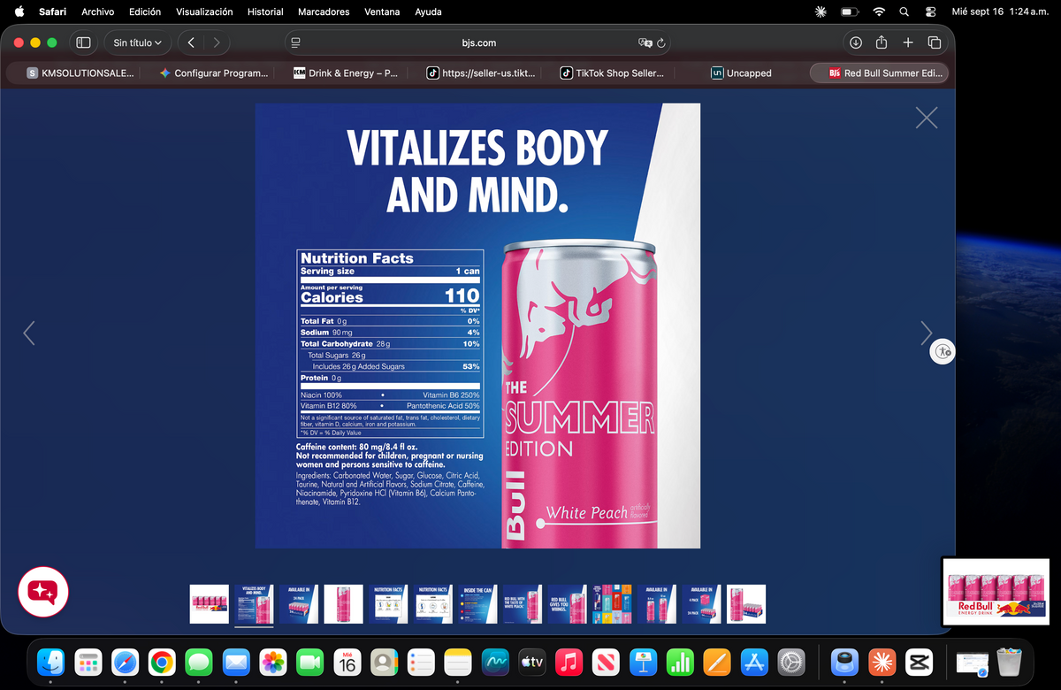Open Photos from the Dock
1061x690 pixels.
[x=272, y=662]
